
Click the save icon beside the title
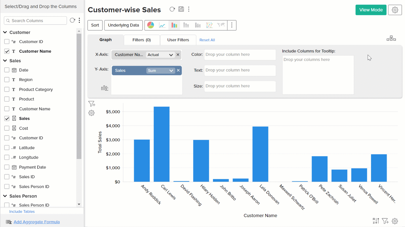[x=181, y=9]
